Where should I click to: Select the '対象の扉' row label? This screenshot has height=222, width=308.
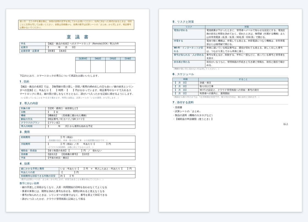(x=33, y=109)
